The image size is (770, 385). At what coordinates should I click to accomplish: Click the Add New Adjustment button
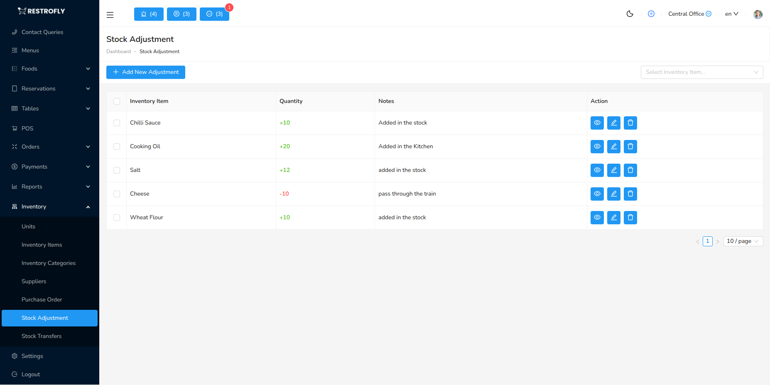click(x=145, y=72)
